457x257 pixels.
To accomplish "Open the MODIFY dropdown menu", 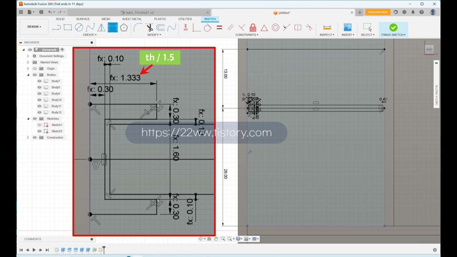I will pos(154,35).
